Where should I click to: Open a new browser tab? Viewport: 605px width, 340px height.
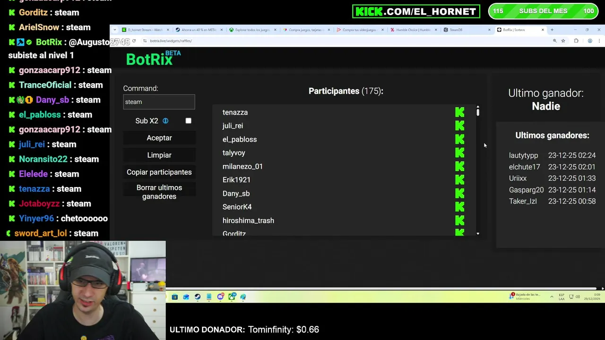(x=552, y=30)
